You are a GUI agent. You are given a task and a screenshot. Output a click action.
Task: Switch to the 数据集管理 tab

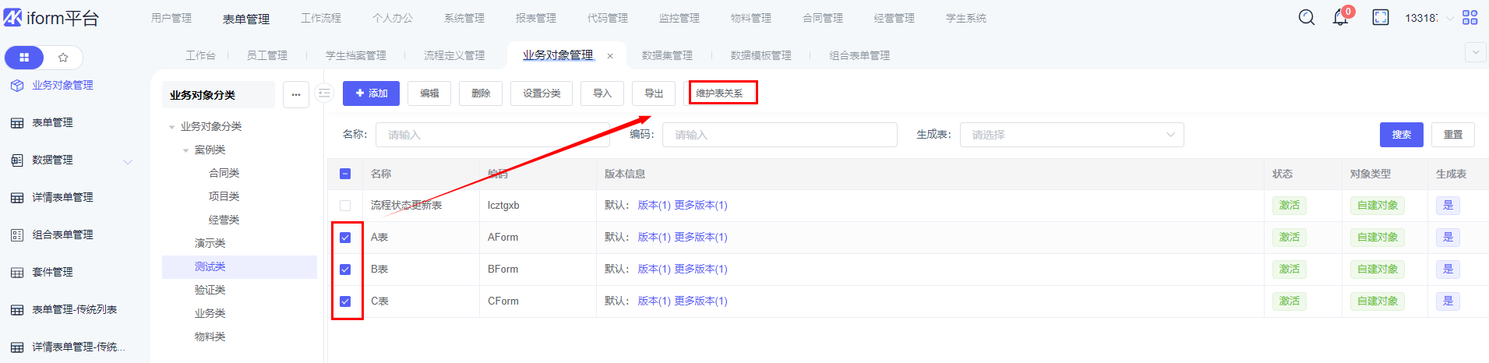(x=667, y=55)
